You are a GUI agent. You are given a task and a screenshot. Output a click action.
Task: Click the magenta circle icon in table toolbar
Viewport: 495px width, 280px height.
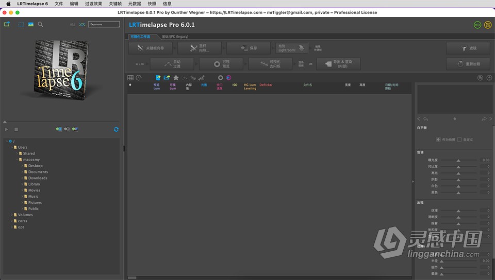pyautogui.click(x=228, y=78)
